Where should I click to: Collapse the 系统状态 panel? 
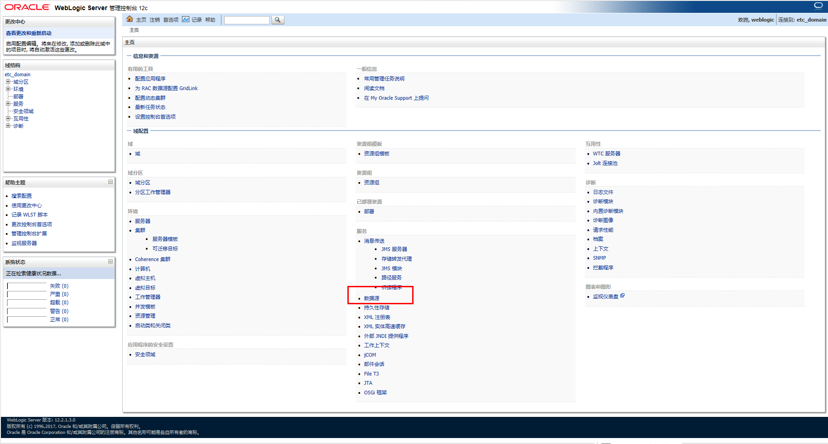click(110, 262)
